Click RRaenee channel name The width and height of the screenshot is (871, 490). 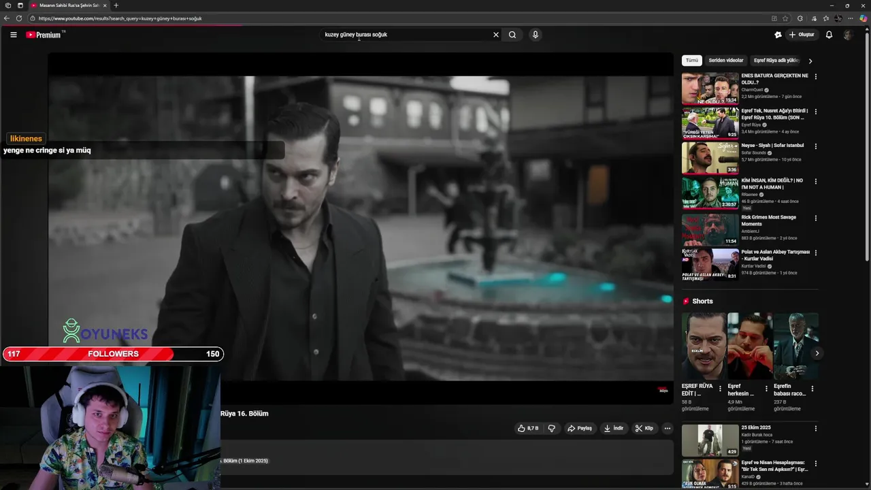pyautogui.click(x=750, y=195)
